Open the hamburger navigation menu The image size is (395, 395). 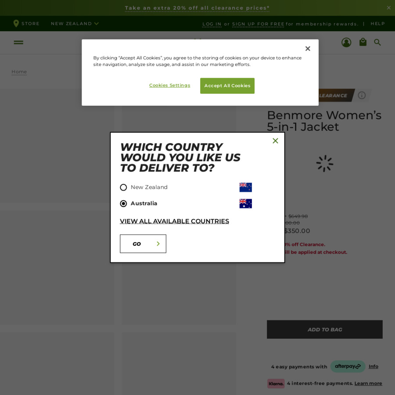pyautogui.click(x=18, y=42)
